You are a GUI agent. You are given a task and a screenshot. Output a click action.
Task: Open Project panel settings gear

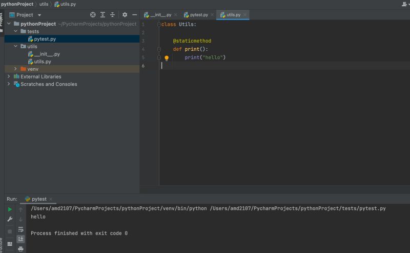coord(125,15)
